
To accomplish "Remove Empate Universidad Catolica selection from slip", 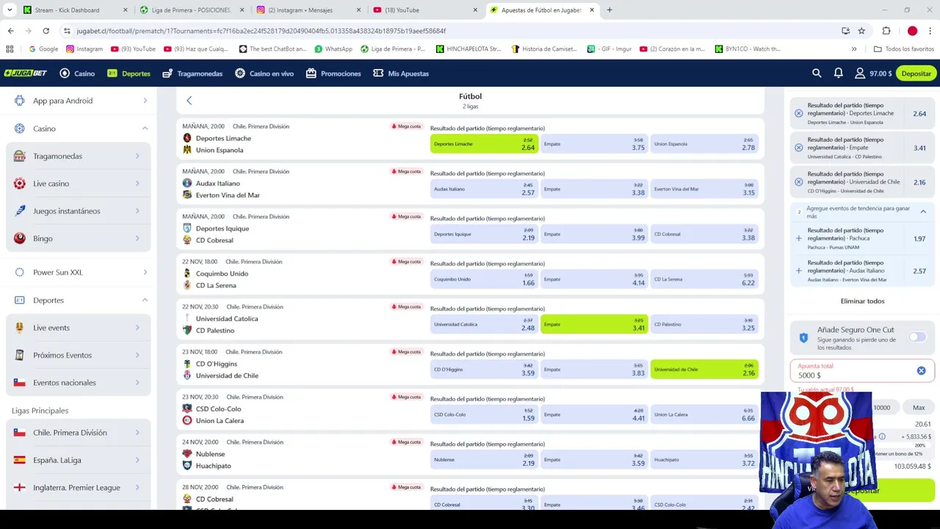I will pos(799,148).
